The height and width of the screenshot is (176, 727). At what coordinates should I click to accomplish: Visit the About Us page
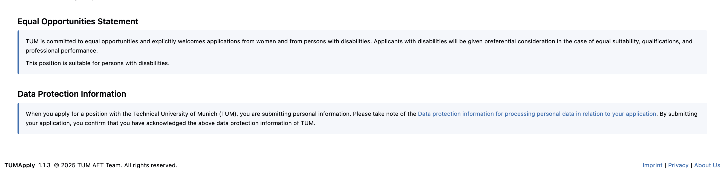click(707, 165)
